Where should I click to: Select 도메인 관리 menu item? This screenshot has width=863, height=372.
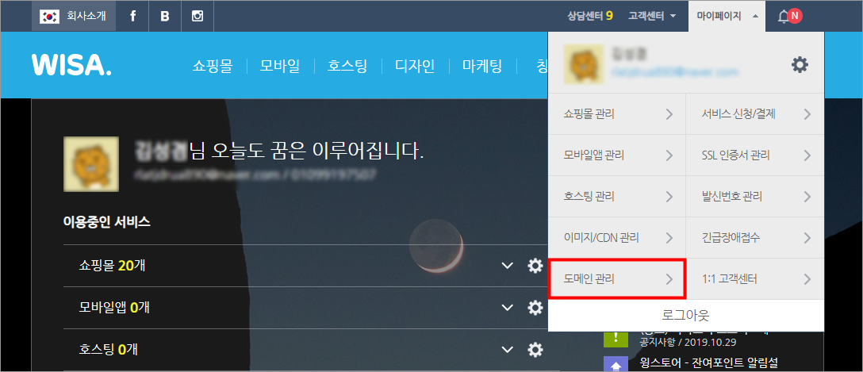pos(617,279)
